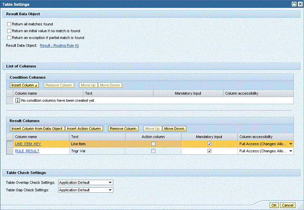Click Insert Column from Data Object button
The height and width of the screenshot is (210, 304).
(x=37, y=129)
